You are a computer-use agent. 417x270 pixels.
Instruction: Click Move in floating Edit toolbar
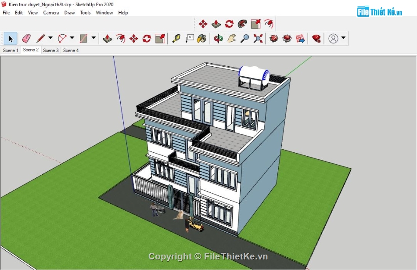(x=203, y=24)
